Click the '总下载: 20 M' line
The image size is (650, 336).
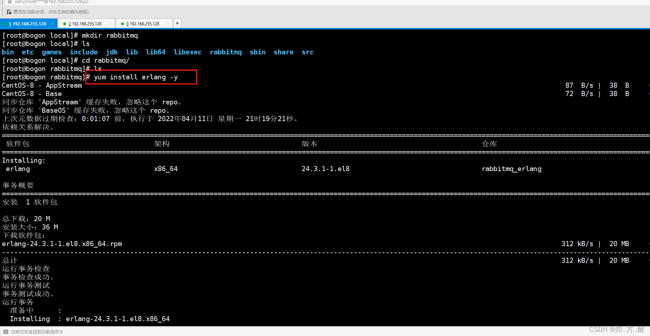[26, 219]
